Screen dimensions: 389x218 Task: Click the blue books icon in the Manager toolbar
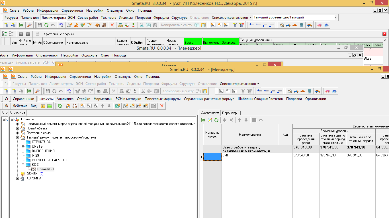(334, 91)
